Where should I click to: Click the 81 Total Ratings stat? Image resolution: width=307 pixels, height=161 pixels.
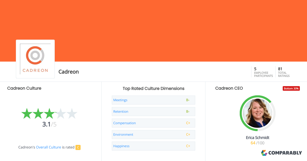tap(284, 72)
